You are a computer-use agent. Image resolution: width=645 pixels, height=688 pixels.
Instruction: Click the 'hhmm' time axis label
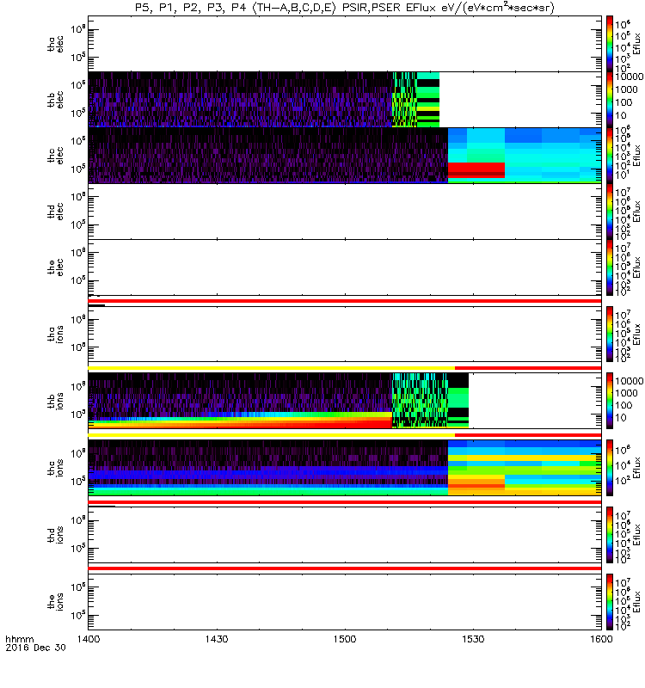point(19,639)
